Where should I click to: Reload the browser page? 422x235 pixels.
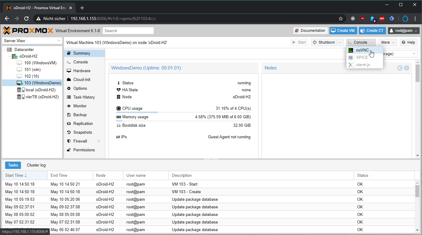pos(26,18)
